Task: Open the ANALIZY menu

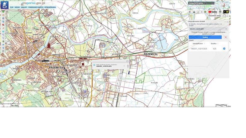Action: tap(24, 7)
